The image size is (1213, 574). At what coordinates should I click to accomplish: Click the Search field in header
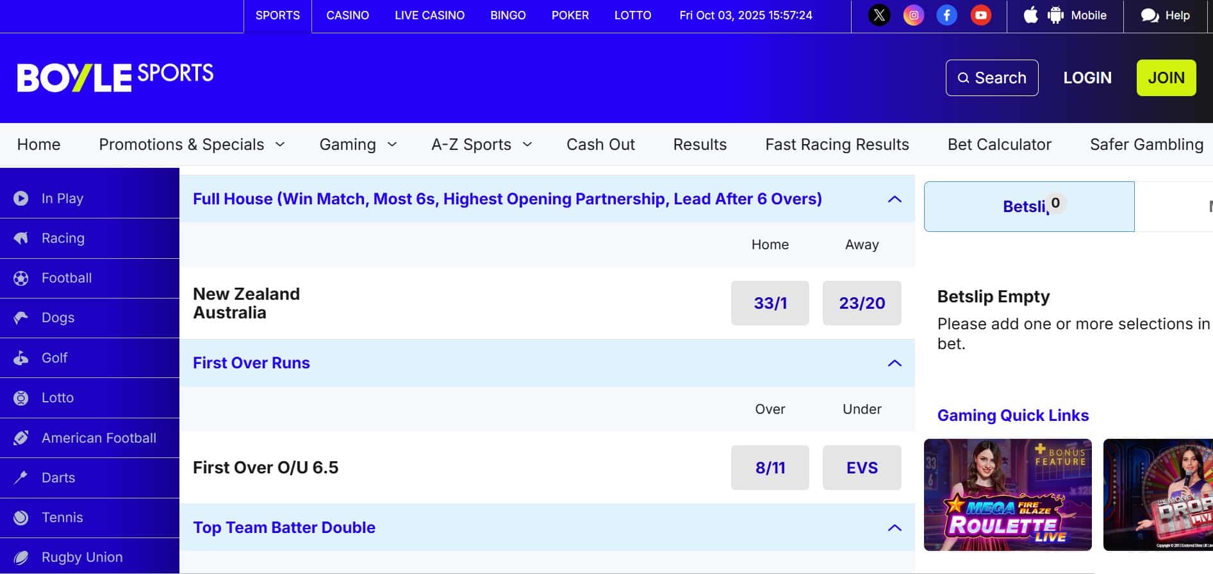click(x=991, y=78)
